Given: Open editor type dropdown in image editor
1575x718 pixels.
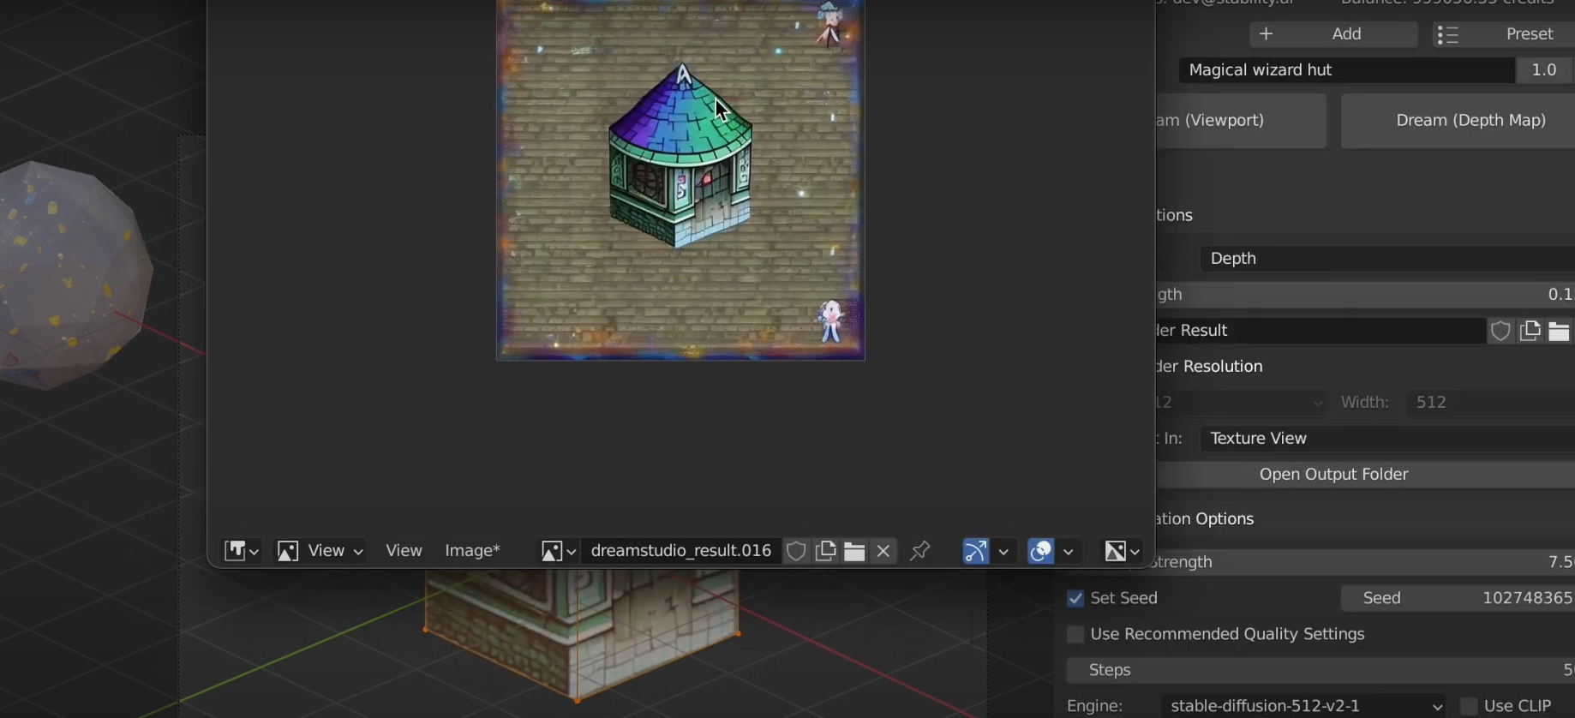Looking at the screenshot, I should [241, 551].
